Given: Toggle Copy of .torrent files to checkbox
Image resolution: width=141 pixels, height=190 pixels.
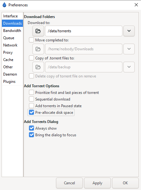Looking at the screenshot, I should pyautogui.click(x=31, y=58).
